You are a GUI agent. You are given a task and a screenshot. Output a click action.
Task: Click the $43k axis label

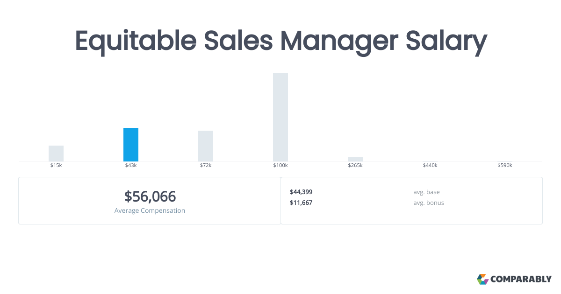(x=131, y=166)
